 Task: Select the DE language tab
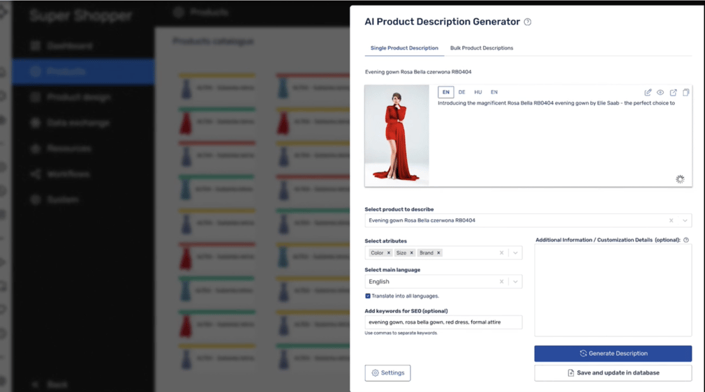click(461, 92)
